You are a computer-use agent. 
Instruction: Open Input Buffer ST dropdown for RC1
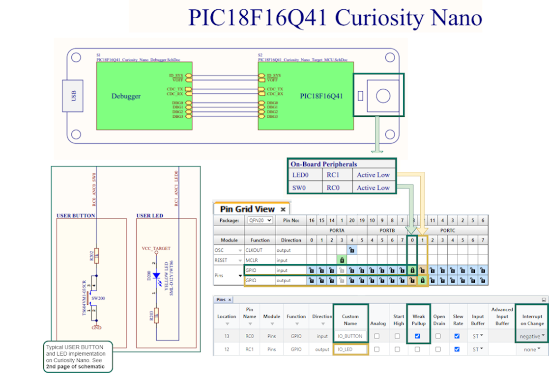tap(478, 349)
